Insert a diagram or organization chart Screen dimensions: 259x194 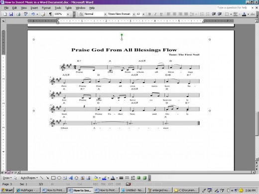pyautogui.click(x=76, y=178)
